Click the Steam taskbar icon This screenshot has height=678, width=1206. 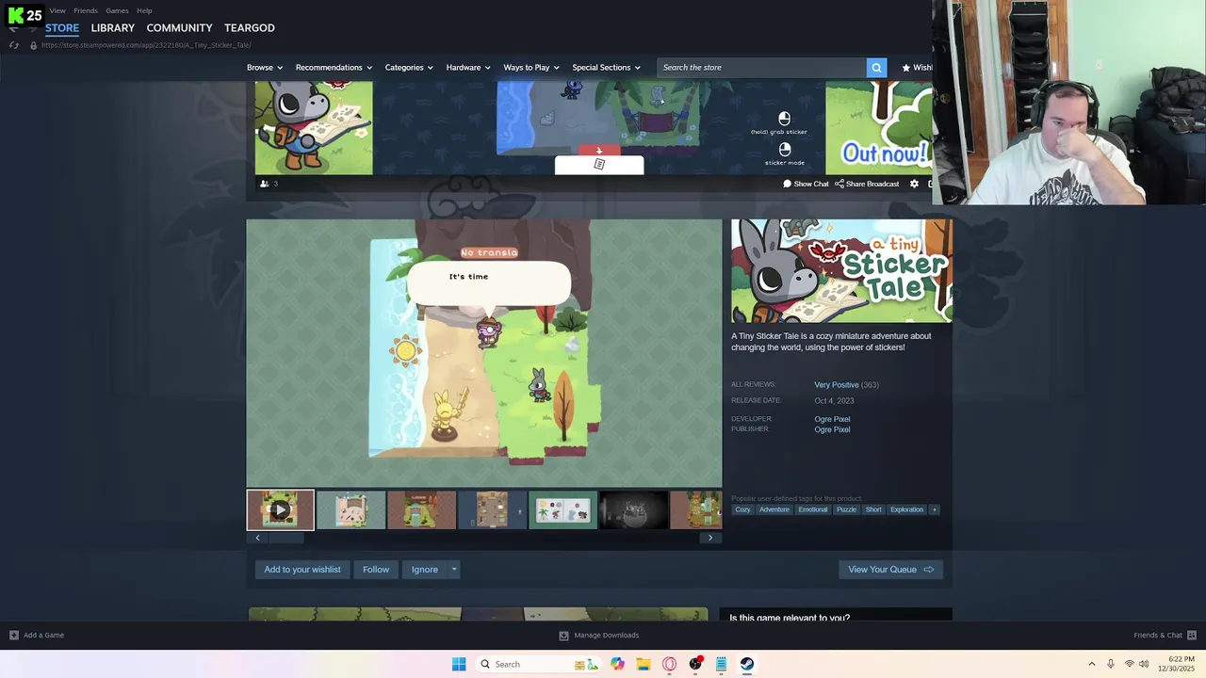(x=746, y=664)
